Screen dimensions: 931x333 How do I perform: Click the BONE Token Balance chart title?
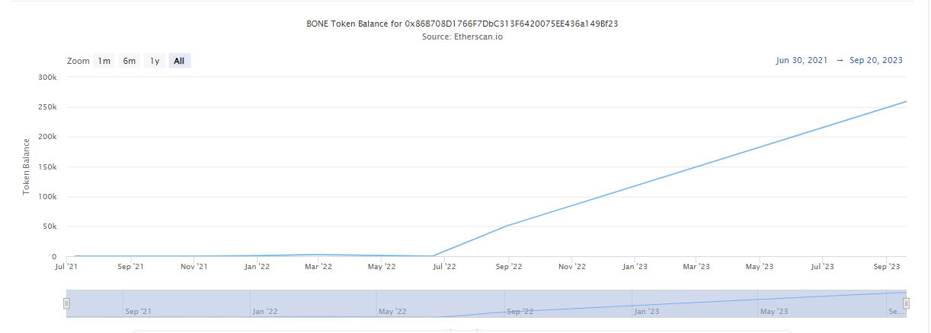(x=462, y=24)
